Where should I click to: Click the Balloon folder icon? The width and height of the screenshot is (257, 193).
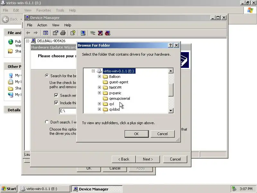105,77
